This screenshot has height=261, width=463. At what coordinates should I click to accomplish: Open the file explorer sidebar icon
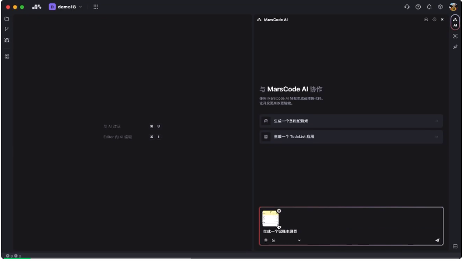7,19
